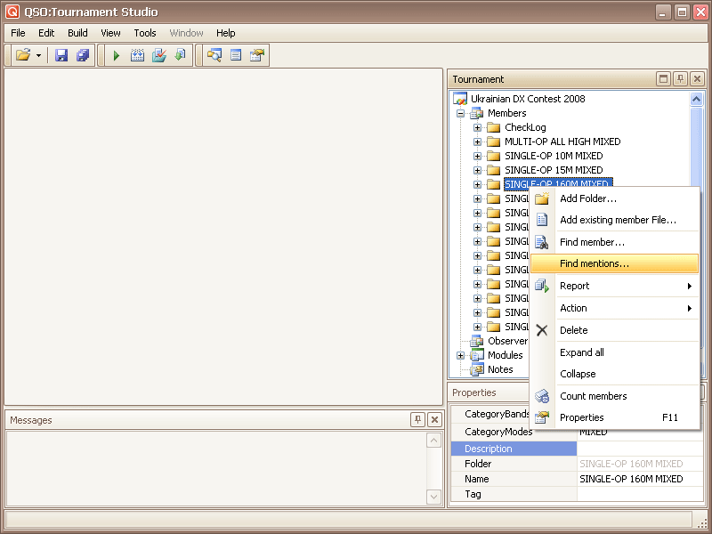Click Count members in context menu
This screenshot has height=534, width=712.
click(x=593, y=396)
